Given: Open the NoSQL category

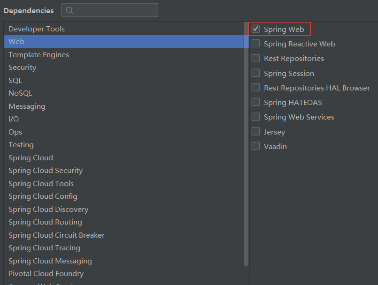Looking at the screenshot, I should pyautogui.click(x=20, y=93).
